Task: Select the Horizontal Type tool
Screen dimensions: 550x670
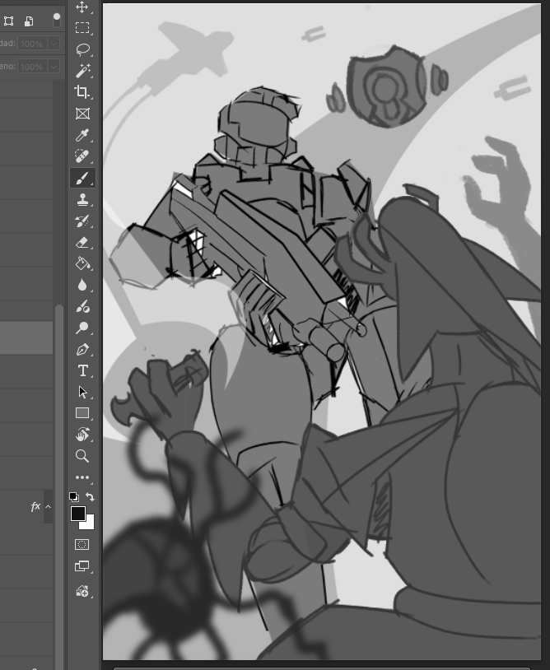Action: 82,371
